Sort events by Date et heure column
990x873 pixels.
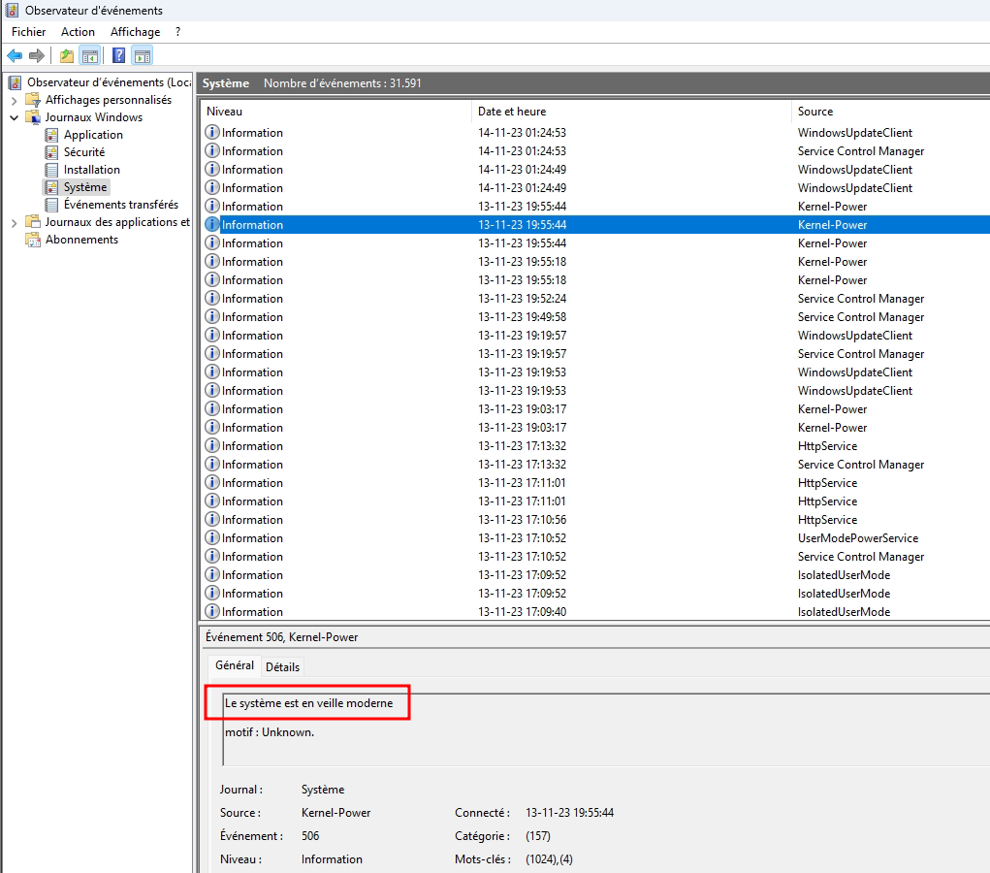pos(630,112)
